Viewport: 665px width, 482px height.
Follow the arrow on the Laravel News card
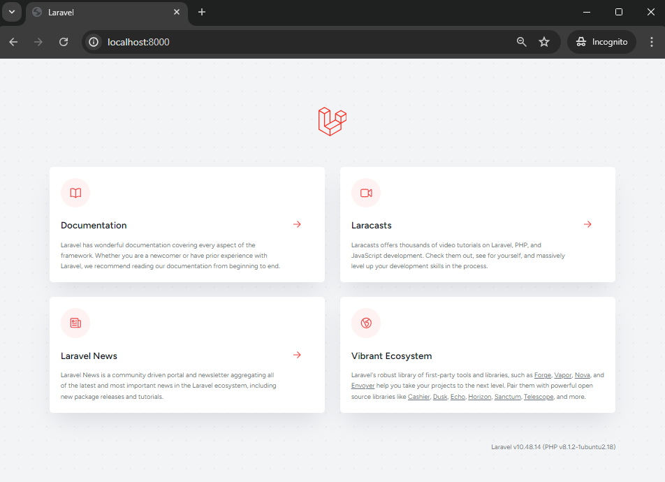(297, 355)
